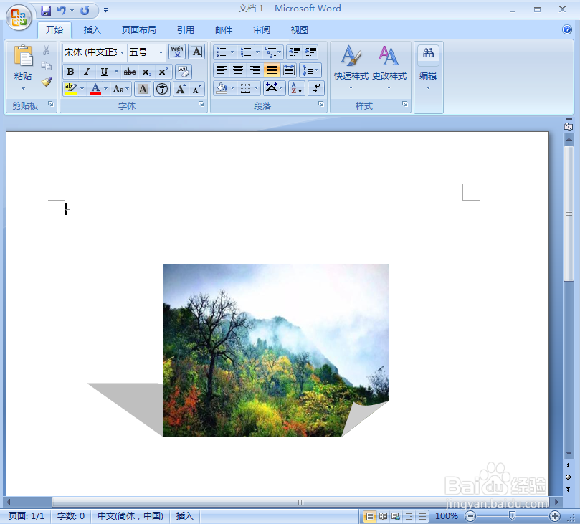Click 字数: 0 word count
Viewport: 580px width, 524px height.
71,516
